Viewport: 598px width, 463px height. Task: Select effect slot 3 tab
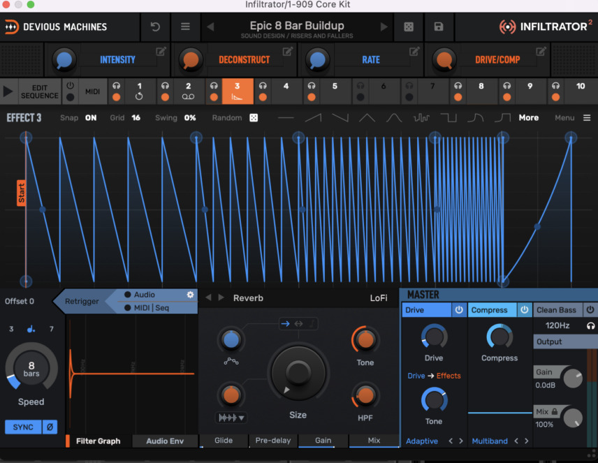[x=238, y=91]
